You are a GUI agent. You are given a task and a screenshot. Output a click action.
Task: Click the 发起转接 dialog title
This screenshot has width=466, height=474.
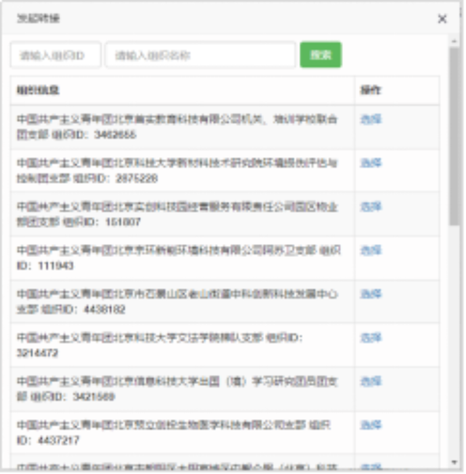point(38,19)
